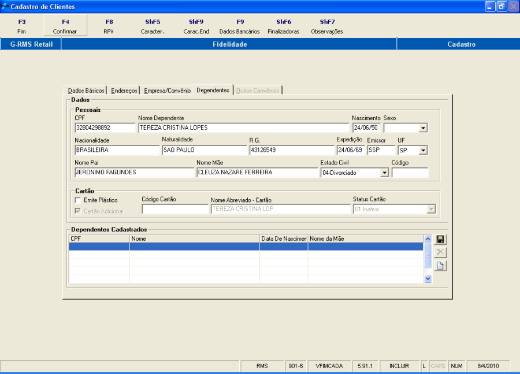Open the Empresa/Convênio tab

(167, 91)
